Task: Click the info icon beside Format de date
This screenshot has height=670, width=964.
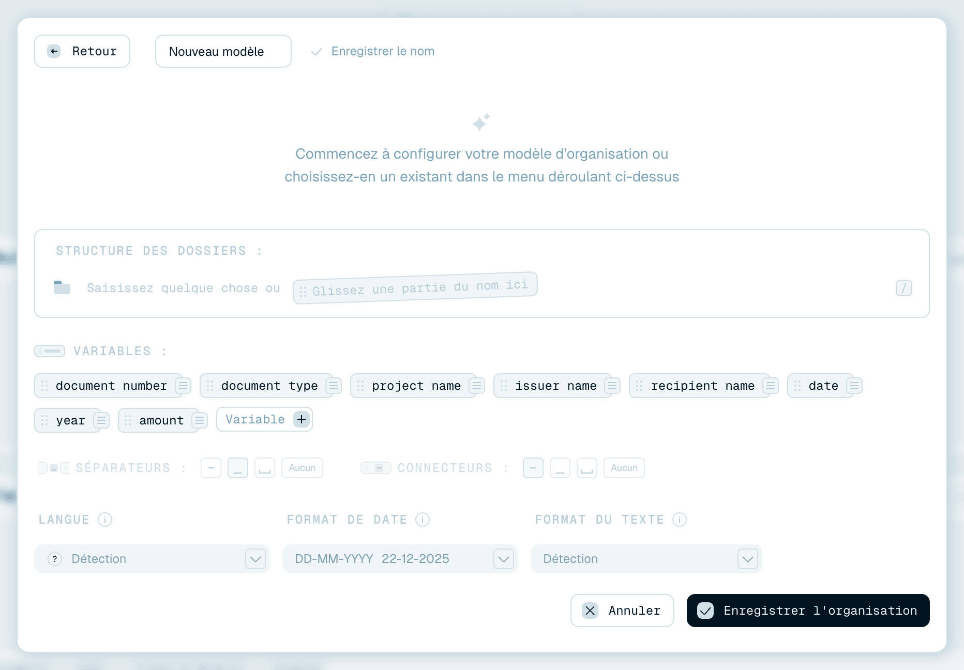Action: tap(423, 520)
